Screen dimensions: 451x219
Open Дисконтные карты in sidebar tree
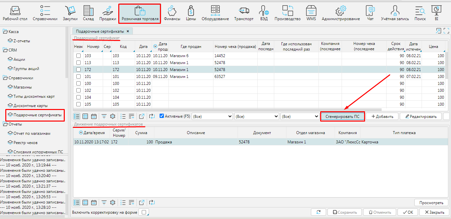point(30,106)
